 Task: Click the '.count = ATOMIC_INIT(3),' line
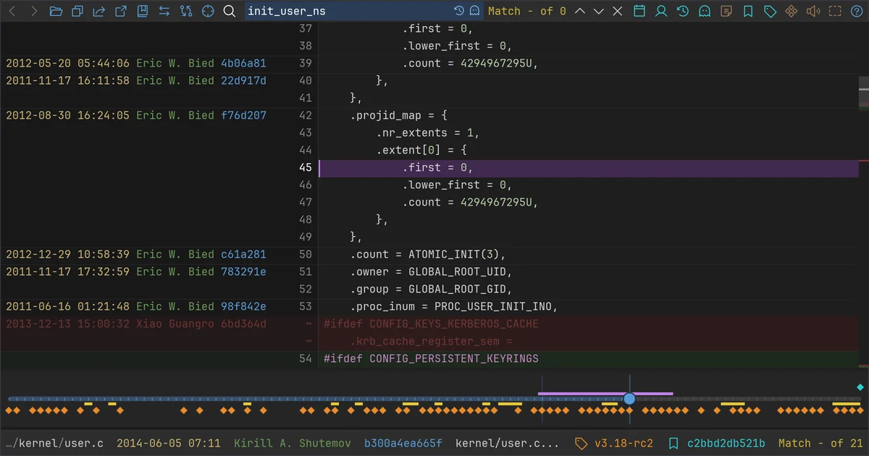pos(427,254)
